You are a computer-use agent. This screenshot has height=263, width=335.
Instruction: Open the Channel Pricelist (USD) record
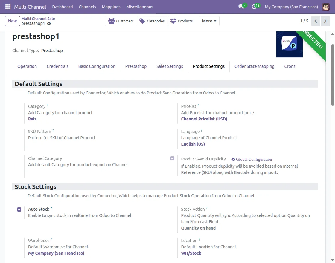pyautogui.click(x=204, y=119)
